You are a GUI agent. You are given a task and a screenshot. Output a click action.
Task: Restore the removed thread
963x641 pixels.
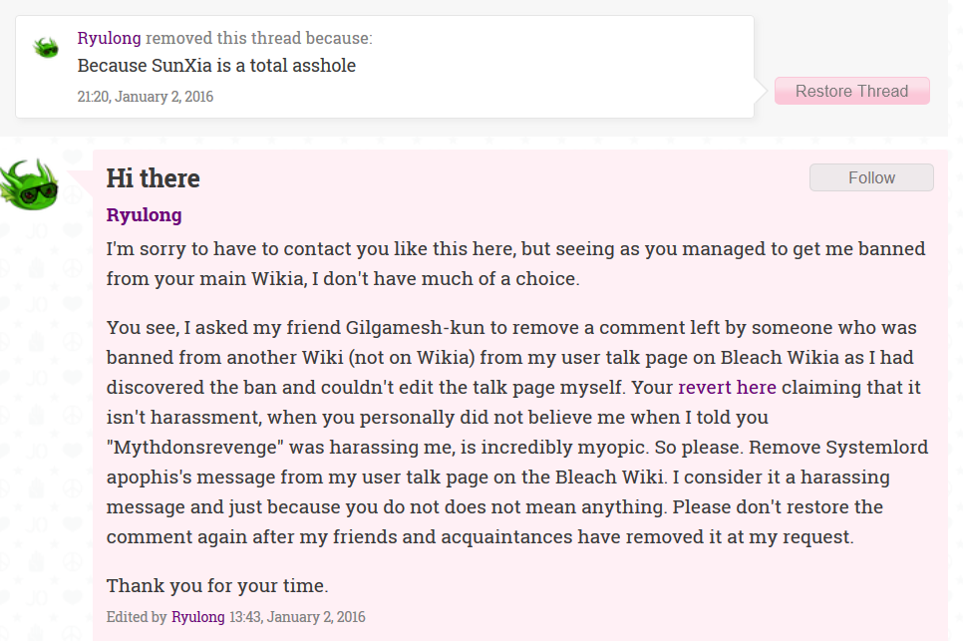coord(851,91)
